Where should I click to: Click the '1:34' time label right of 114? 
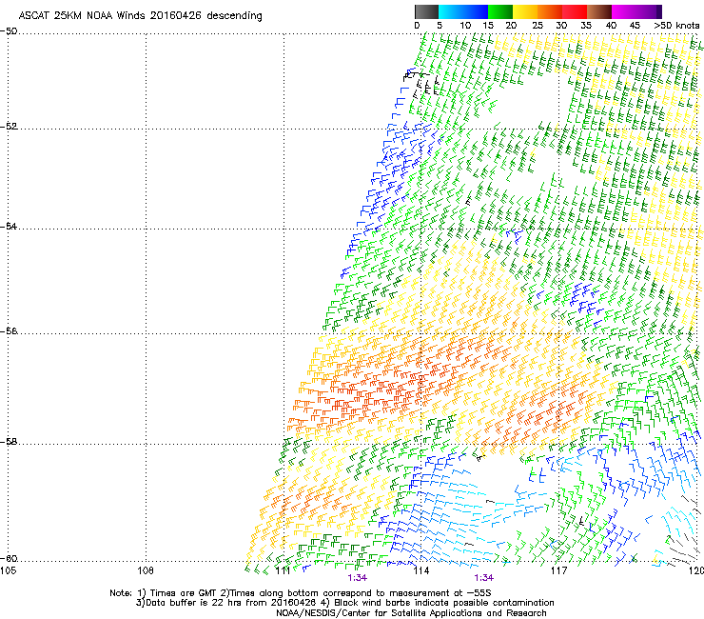point(483,578)
